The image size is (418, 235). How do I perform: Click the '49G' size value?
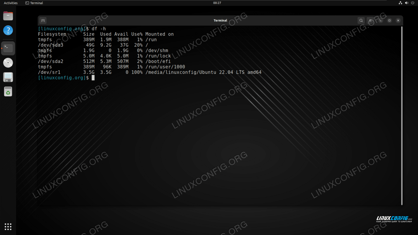(90, 45)
